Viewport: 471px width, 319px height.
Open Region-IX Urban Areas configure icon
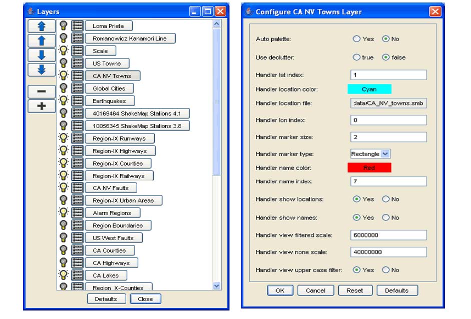[x=77, y=200]
